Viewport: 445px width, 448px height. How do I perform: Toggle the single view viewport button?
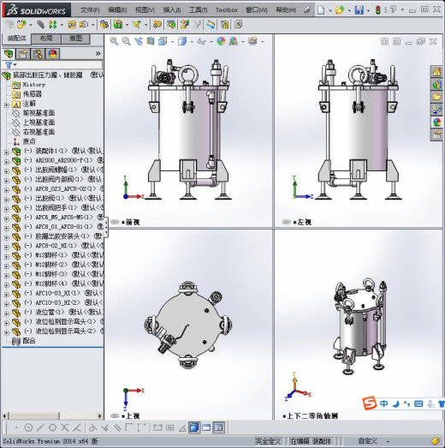[194, 427]
